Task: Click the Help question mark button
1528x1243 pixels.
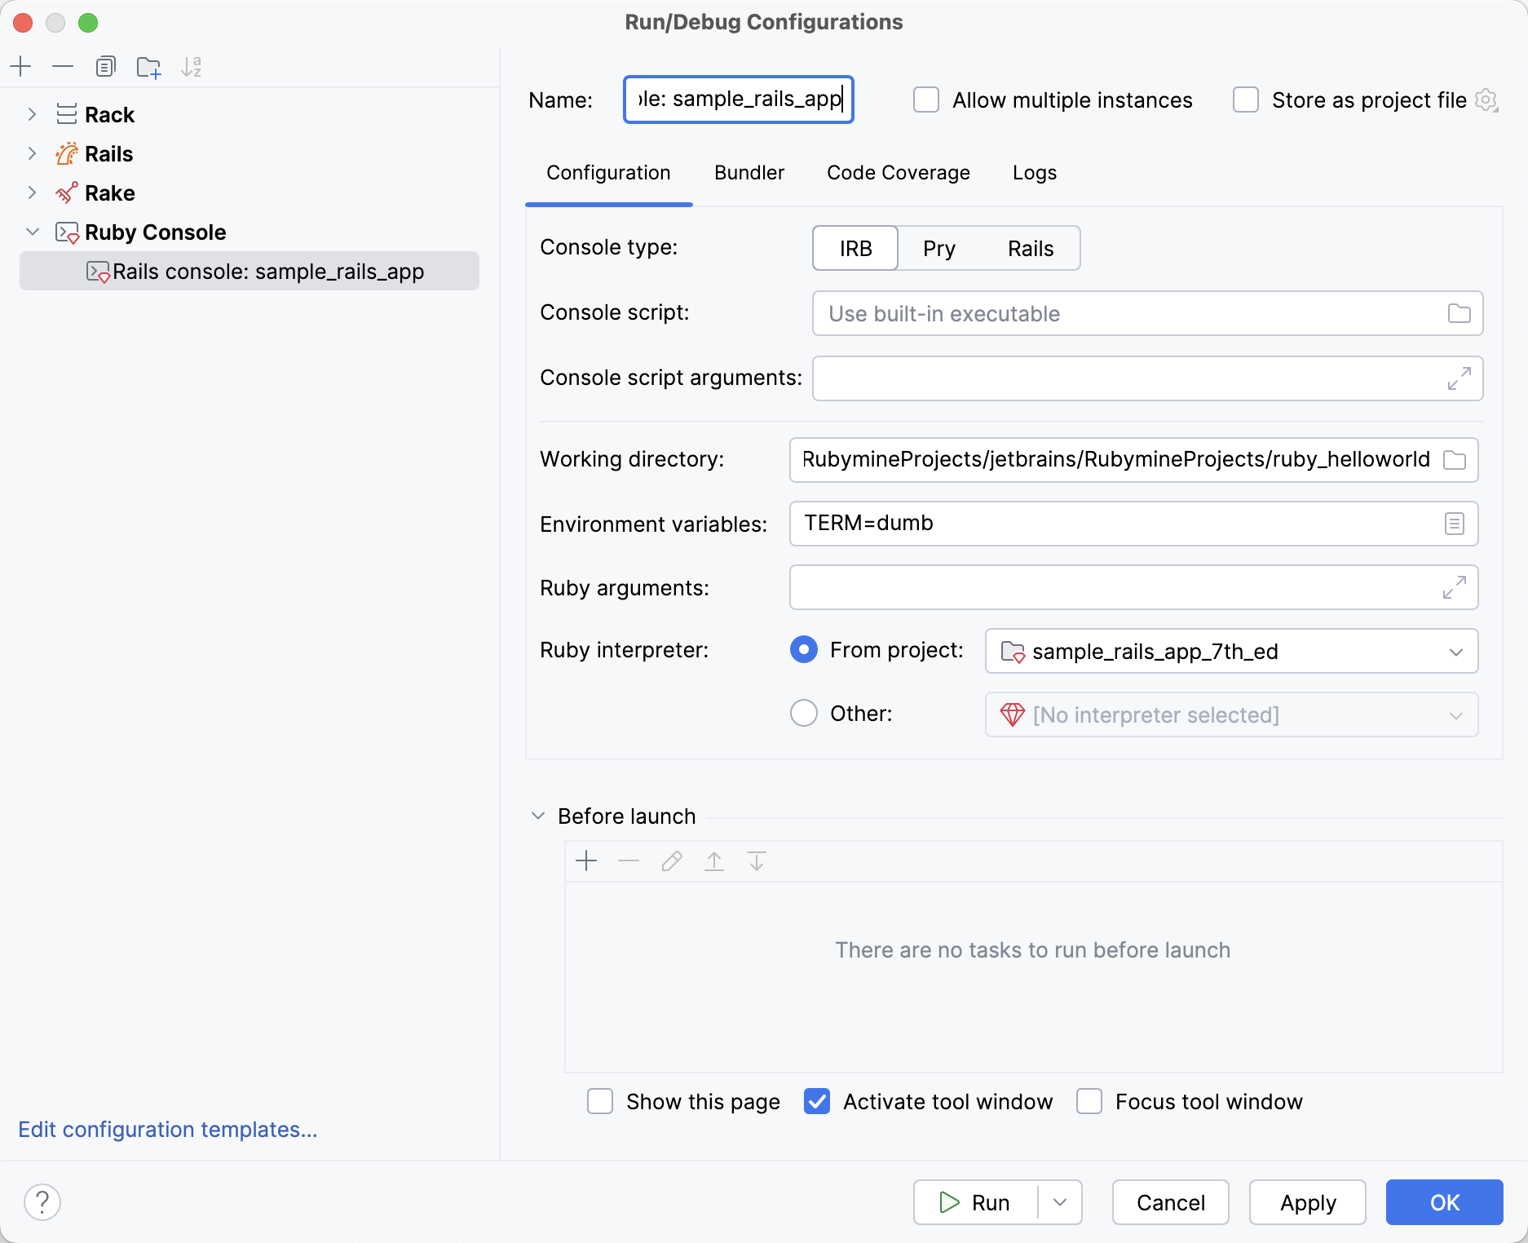Action: pos(42,1202)
